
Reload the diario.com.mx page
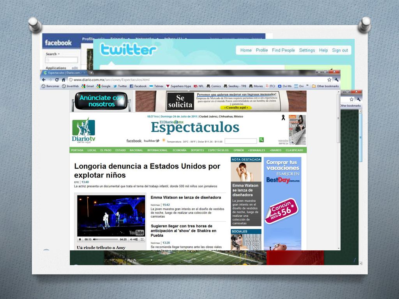[57, 79]
